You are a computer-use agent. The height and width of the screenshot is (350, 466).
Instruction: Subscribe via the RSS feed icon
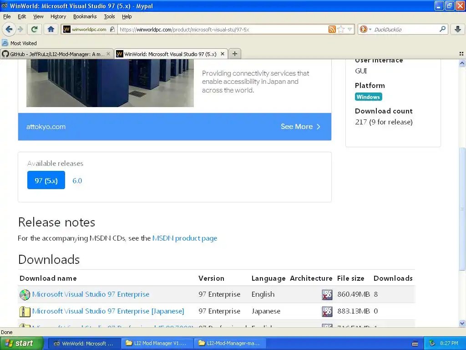[332, 29]
